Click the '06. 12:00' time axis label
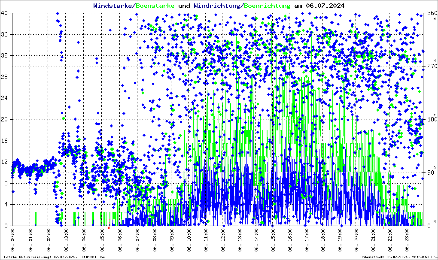This screenshot has height=260, width=438. tap(222, 240)
